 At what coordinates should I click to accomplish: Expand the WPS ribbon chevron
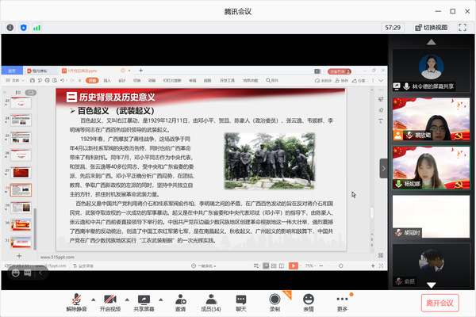click(x=381, y=81)
